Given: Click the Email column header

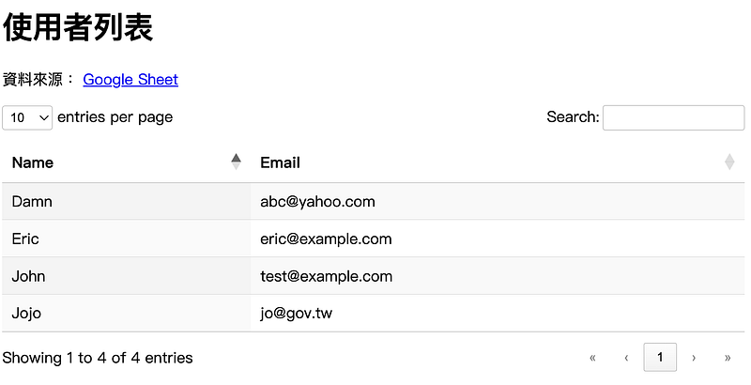Looking at the screenshot, I should pyautogui.click(x=498, y=162).
